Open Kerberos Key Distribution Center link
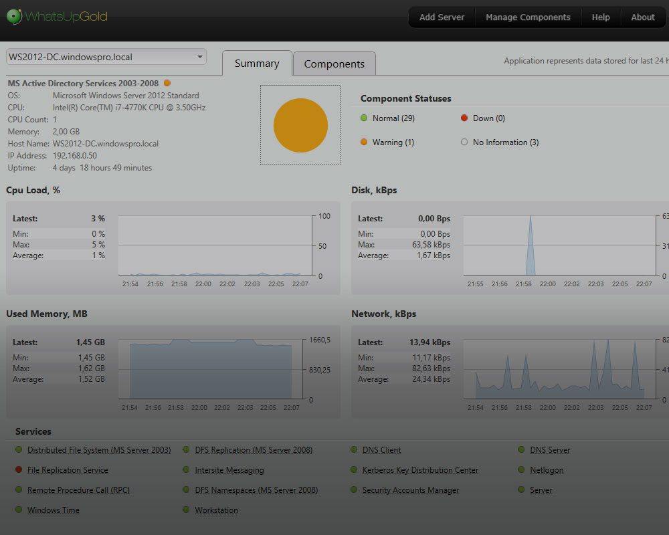The image size is (669, 535). tap(420, 470)
